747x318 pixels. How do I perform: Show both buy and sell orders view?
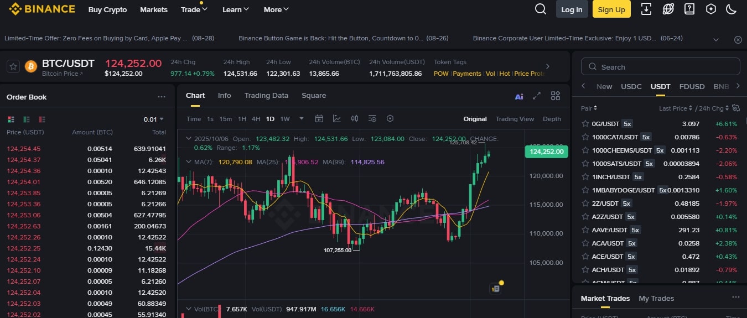click(x=11, y=119)
